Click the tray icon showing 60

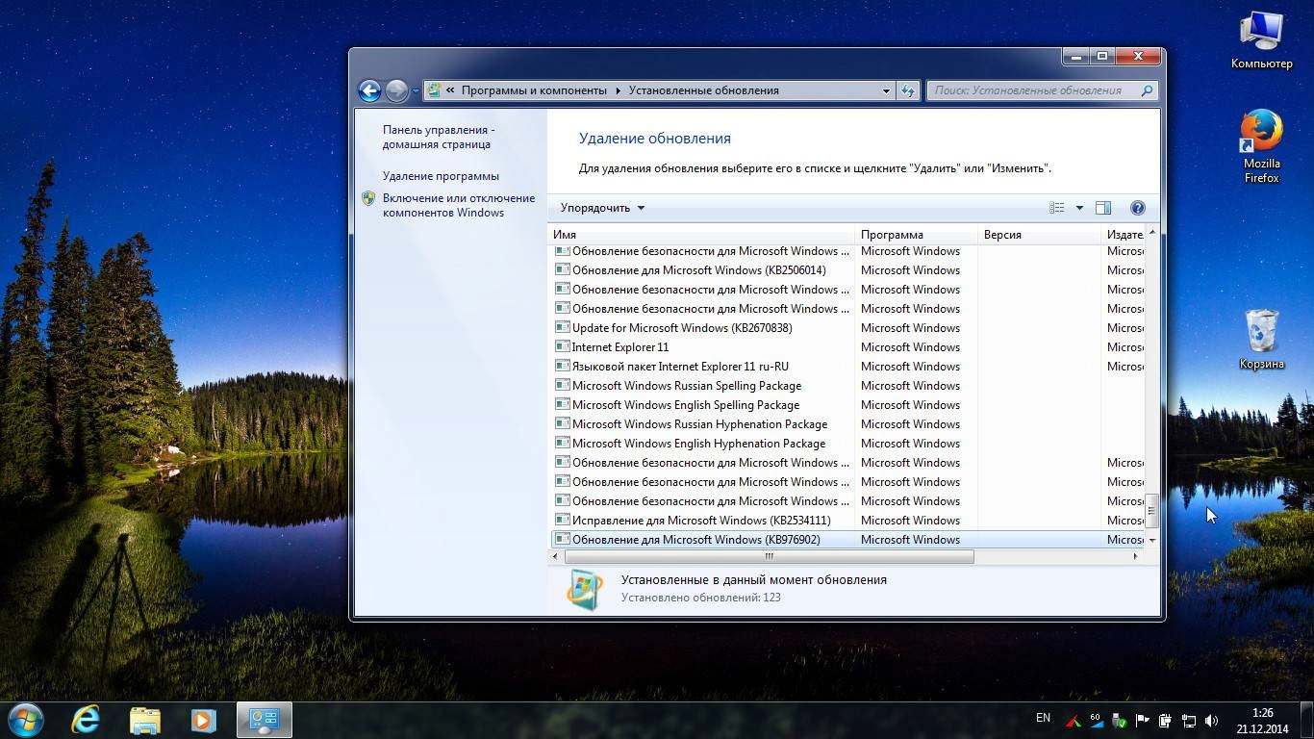[x=1096, y=720]
